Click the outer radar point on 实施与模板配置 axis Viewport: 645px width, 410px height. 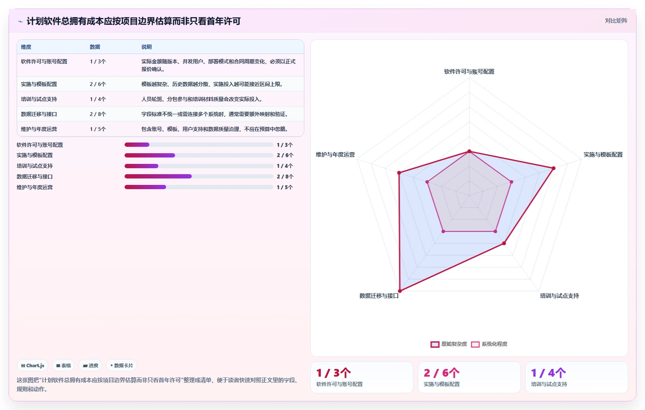pos(553,168)
